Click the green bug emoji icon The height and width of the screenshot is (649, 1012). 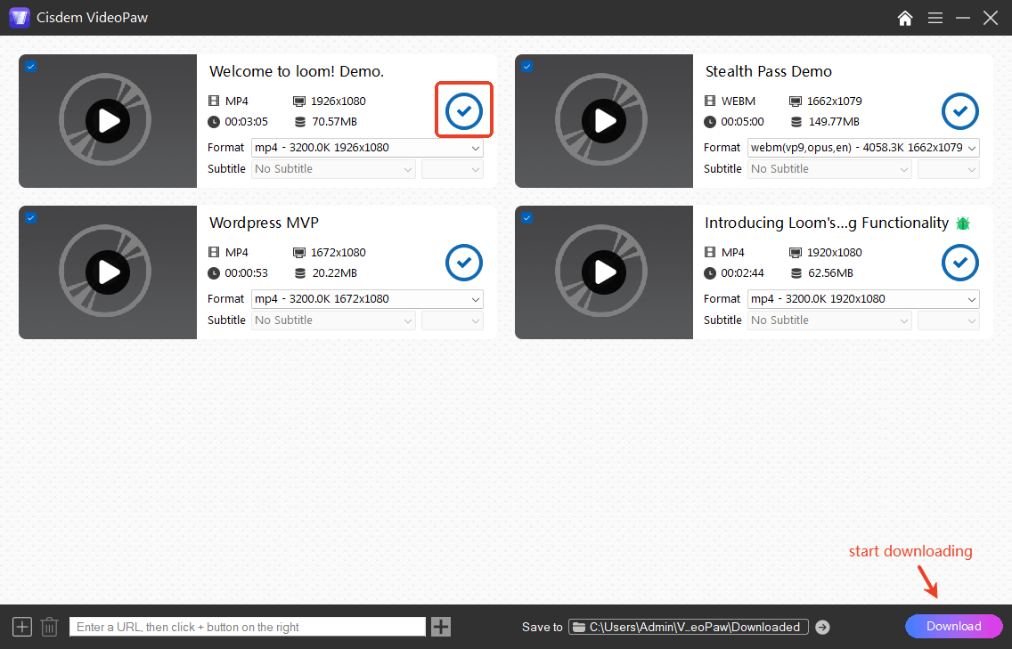[963, 223]
